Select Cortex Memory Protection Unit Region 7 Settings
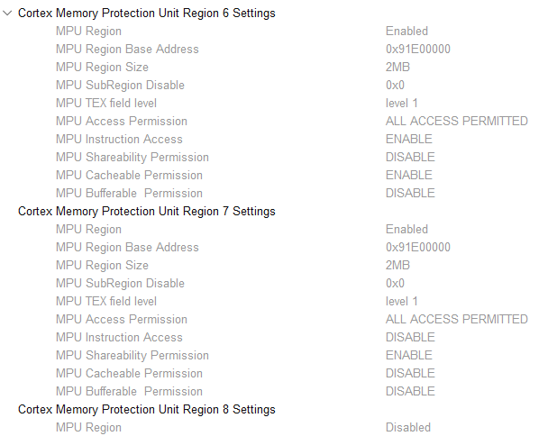The image size is (557, 436). tap(146, 212)
